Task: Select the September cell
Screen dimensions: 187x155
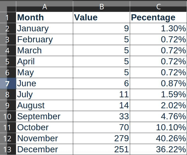Action: tap(44, 116)
